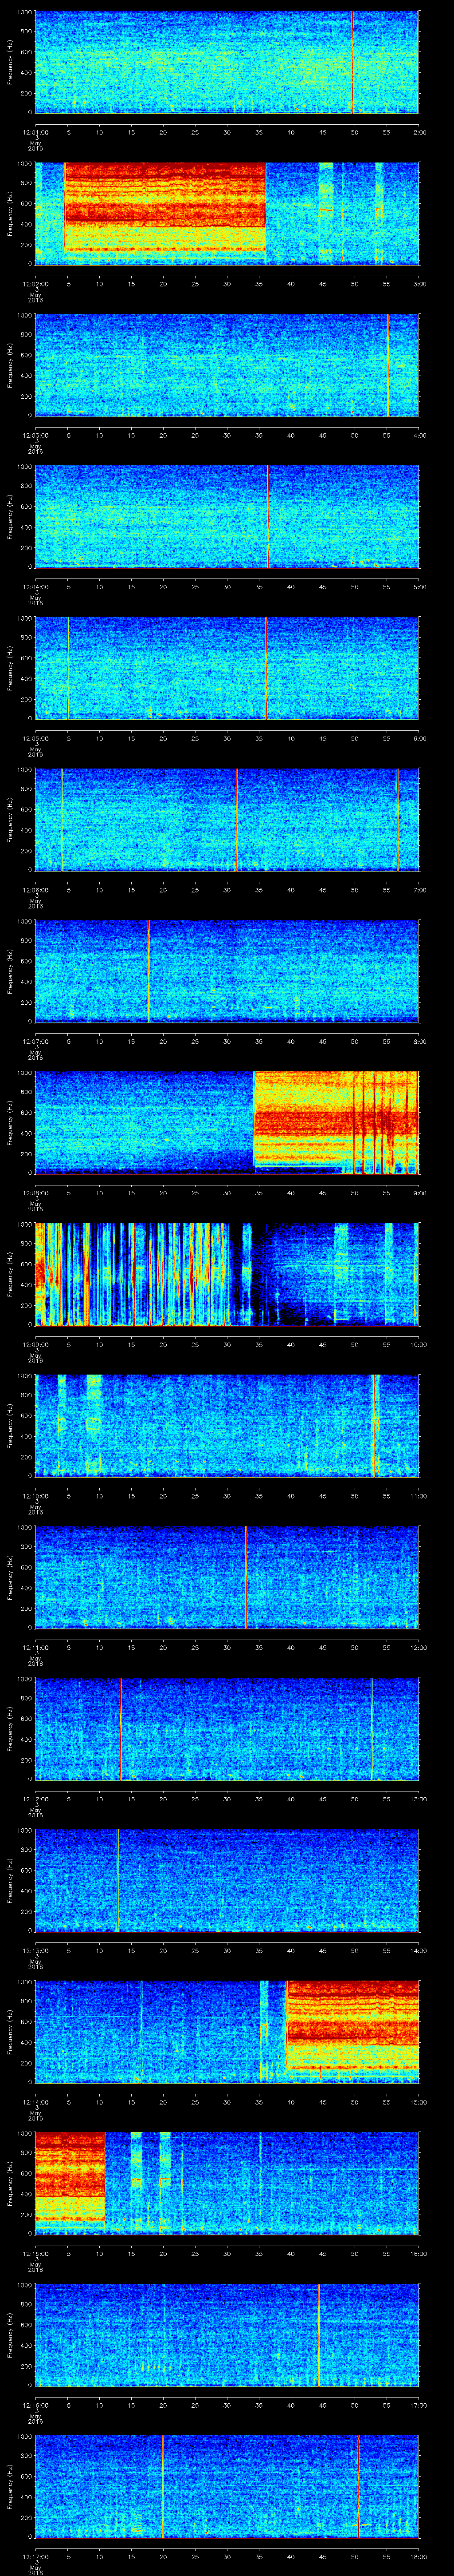454x2576 pixels.
Task: Select the 12:17:00 start time label
Action: tap(35, 2556)
